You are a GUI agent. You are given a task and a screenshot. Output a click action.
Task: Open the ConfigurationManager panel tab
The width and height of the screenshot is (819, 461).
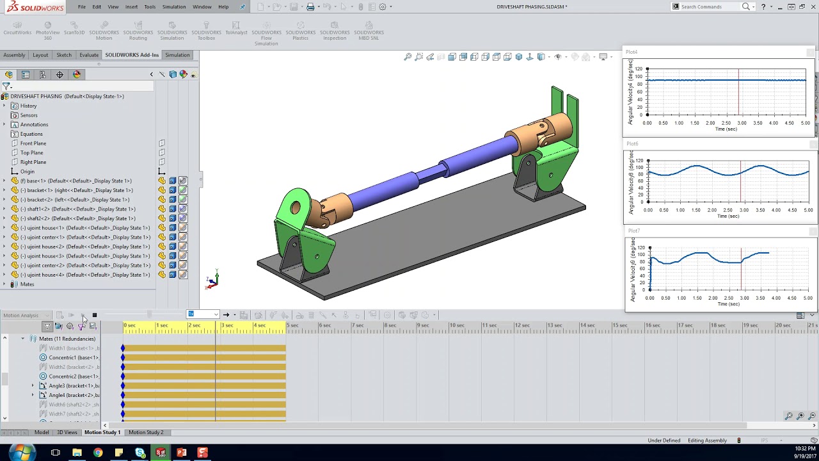43,74
